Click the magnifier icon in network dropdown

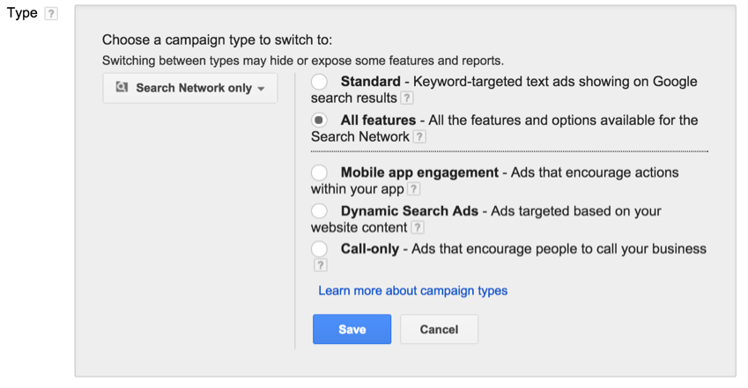122,87
